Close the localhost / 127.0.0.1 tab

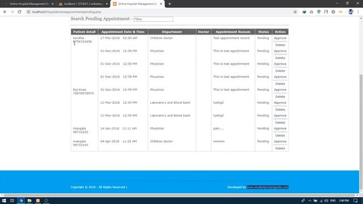coord(107,4)
